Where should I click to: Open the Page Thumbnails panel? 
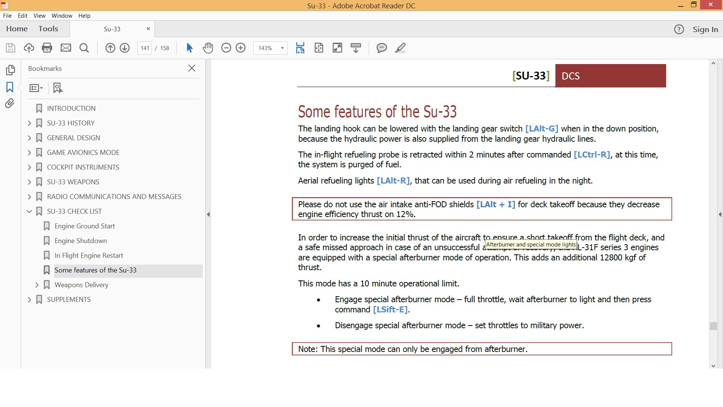[x=11, y=70]
